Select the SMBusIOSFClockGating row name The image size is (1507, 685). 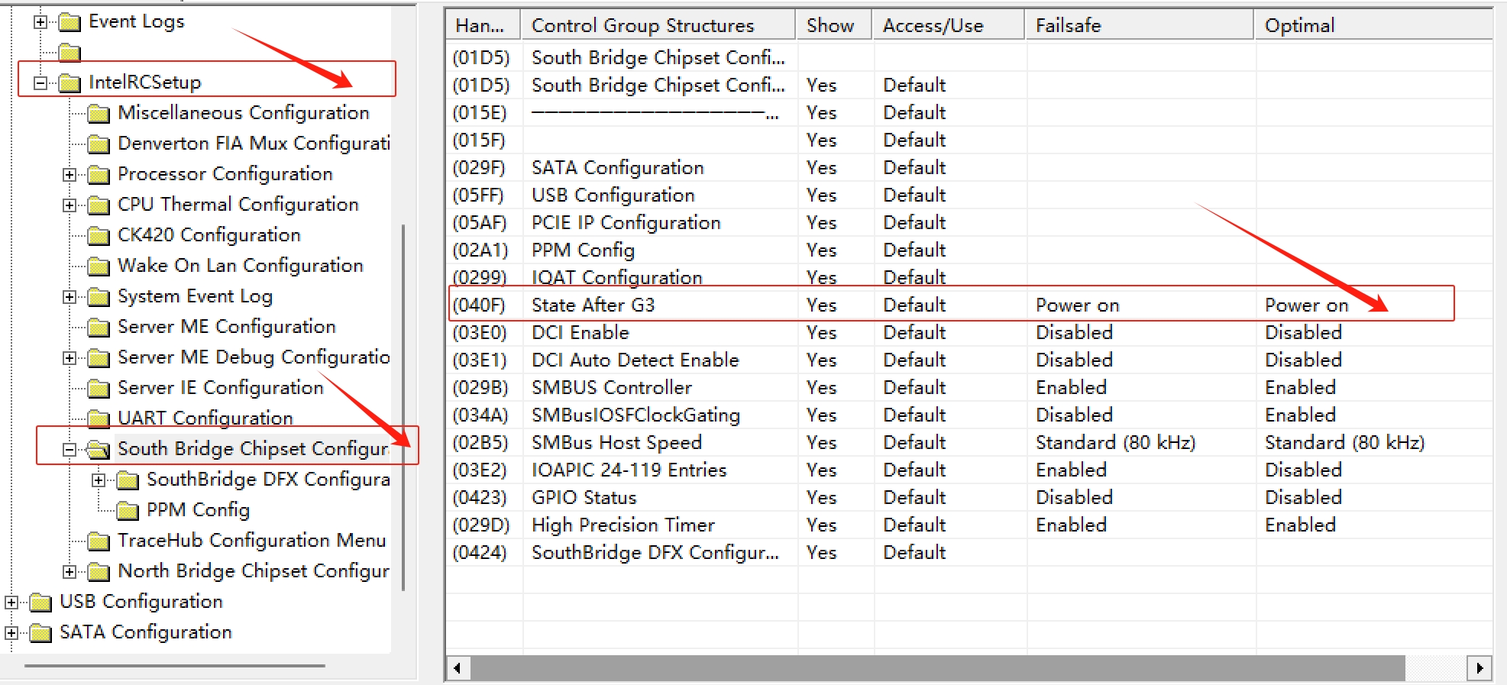636,415
